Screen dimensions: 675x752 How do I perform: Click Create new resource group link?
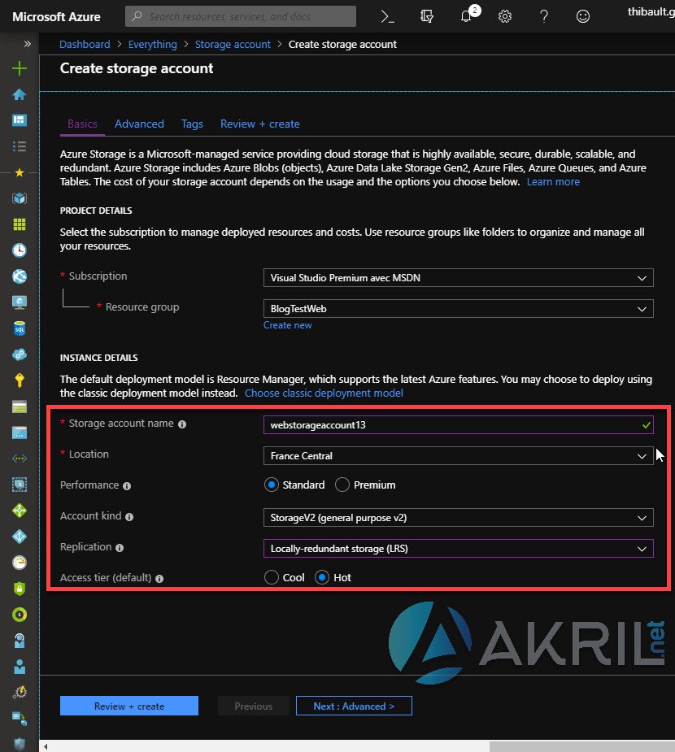(287, 325)
